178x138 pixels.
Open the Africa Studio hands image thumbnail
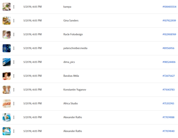point(7,103)
